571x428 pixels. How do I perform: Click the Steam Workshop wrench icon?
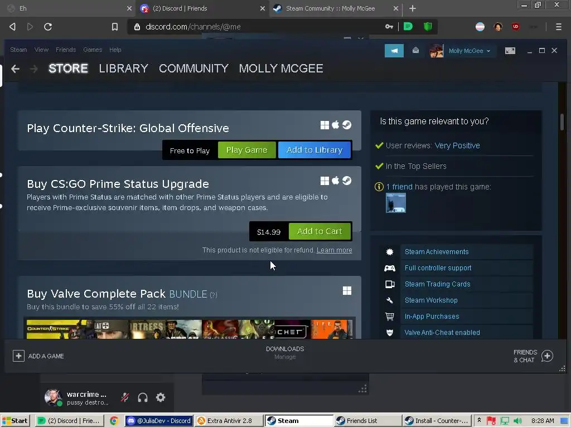click(390, 300)
